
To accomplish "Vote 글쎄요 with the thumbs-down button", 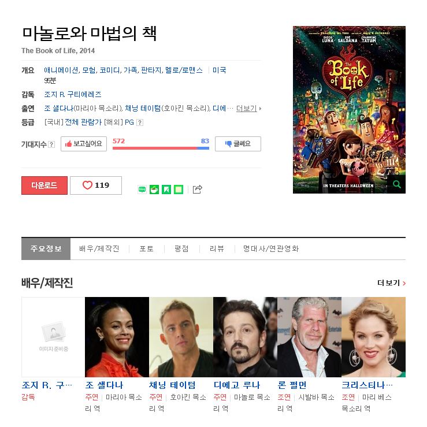I will tap(238, 144).
